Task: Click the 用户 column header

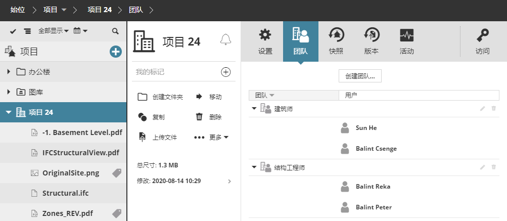Action: pos(419,96)
